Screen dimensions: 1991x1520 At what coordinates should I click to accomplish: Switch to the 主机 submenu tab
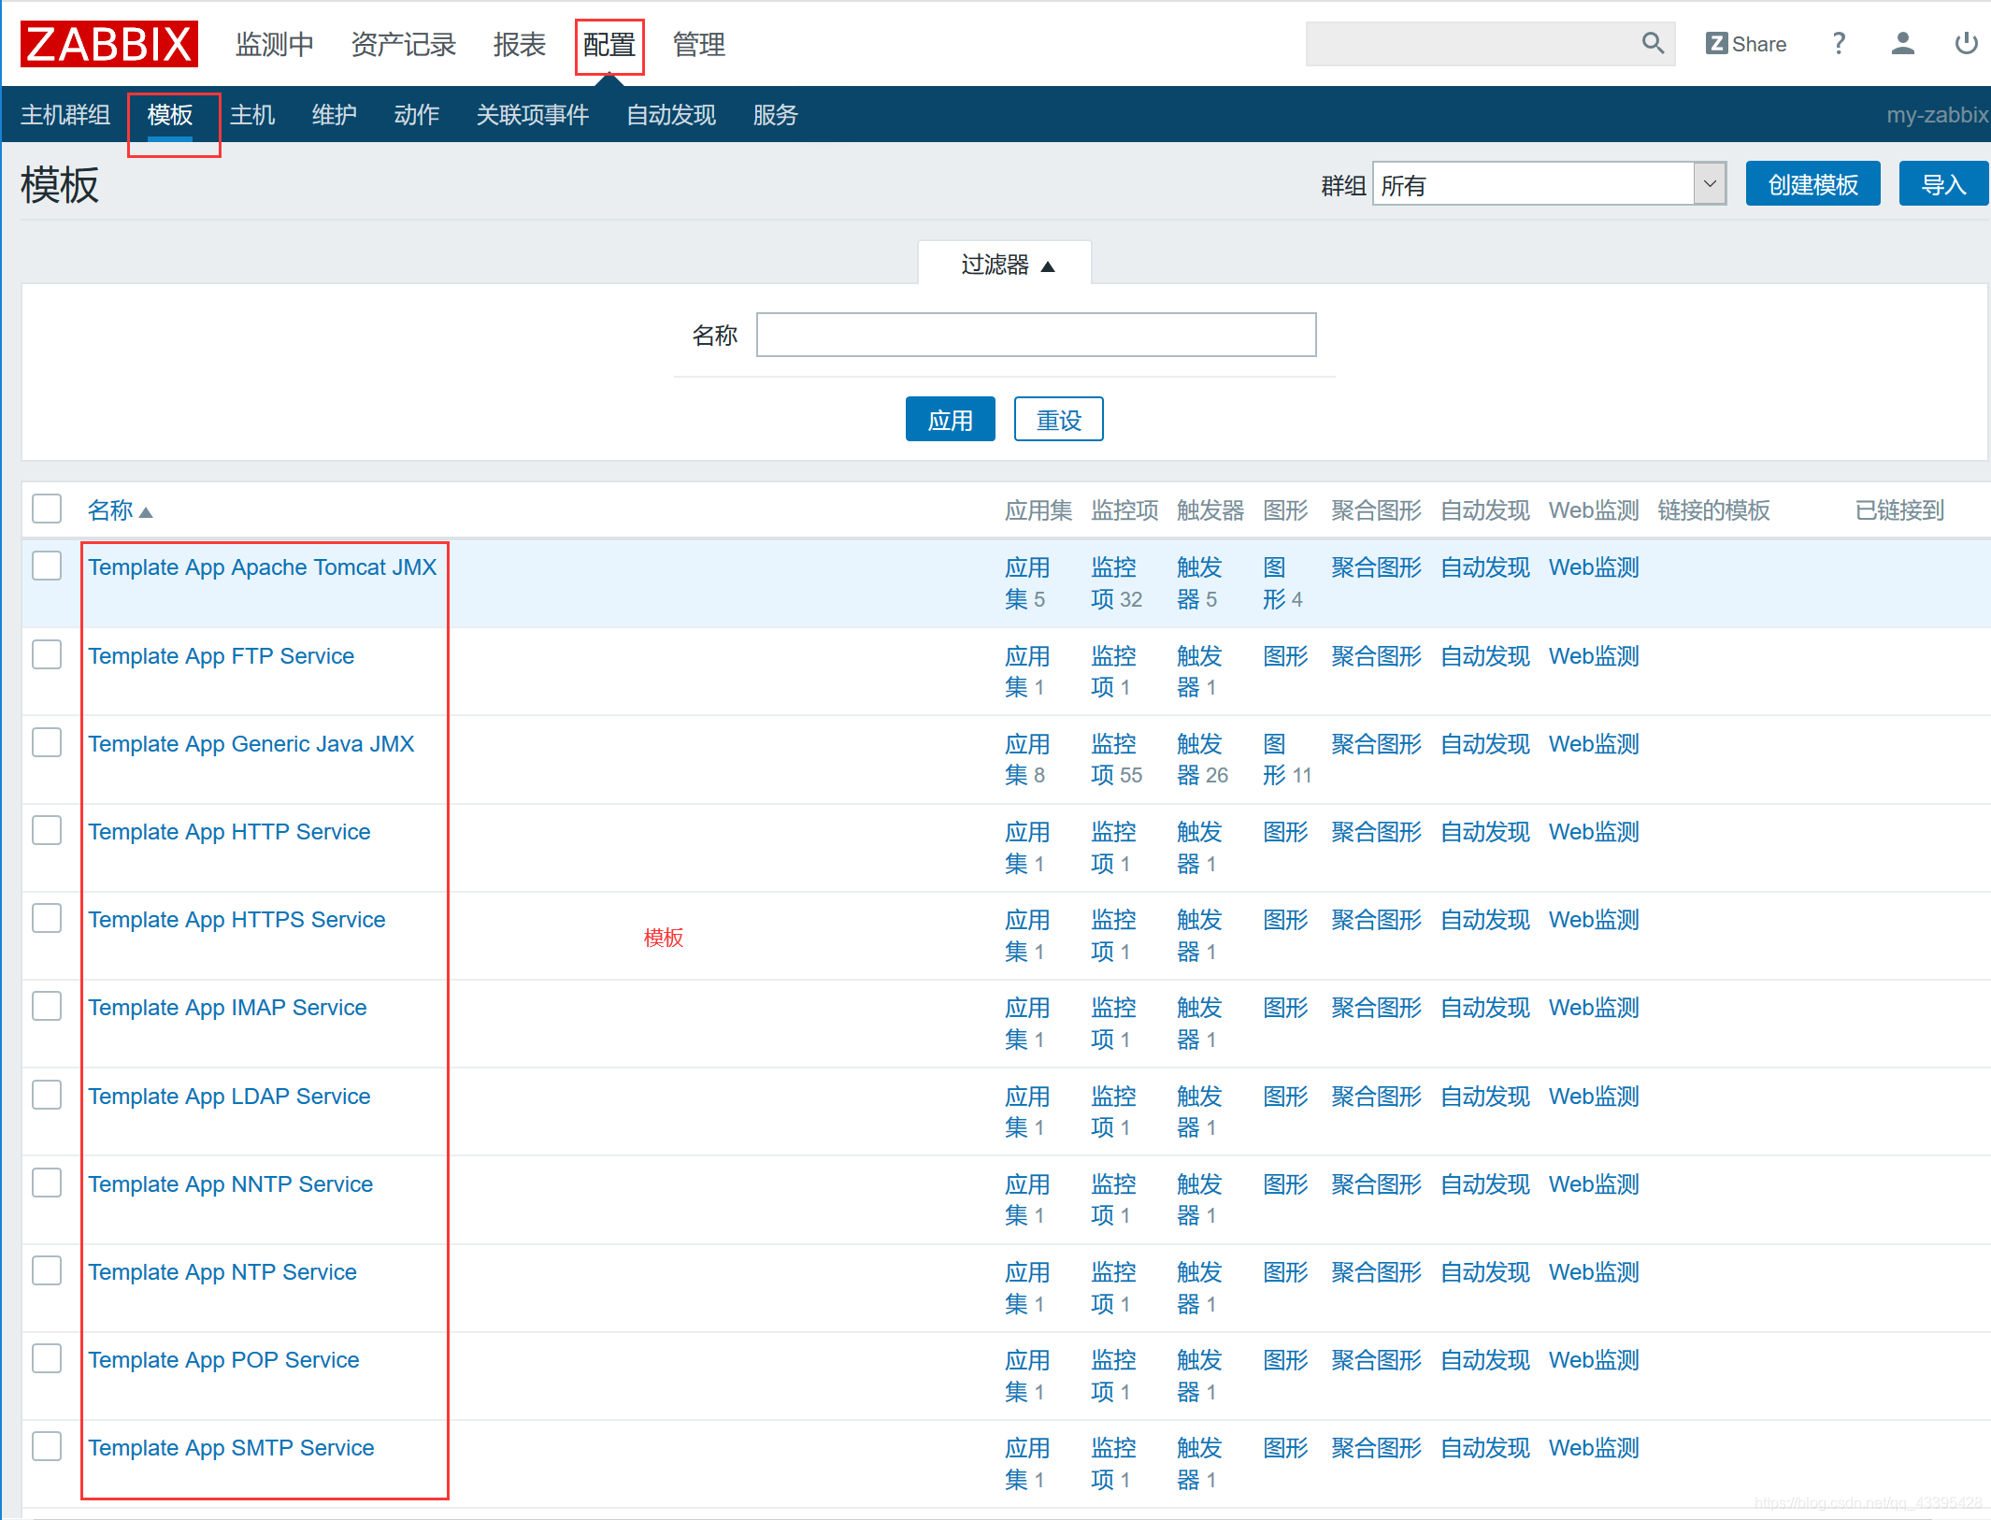point(252,115)
